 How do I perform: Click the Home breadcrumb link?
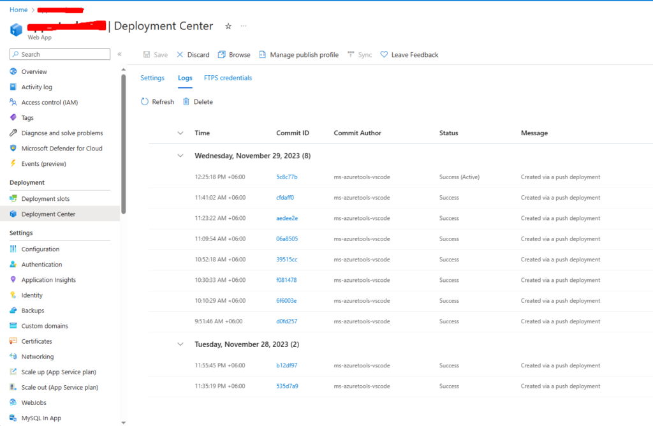(x=18, y=10)
